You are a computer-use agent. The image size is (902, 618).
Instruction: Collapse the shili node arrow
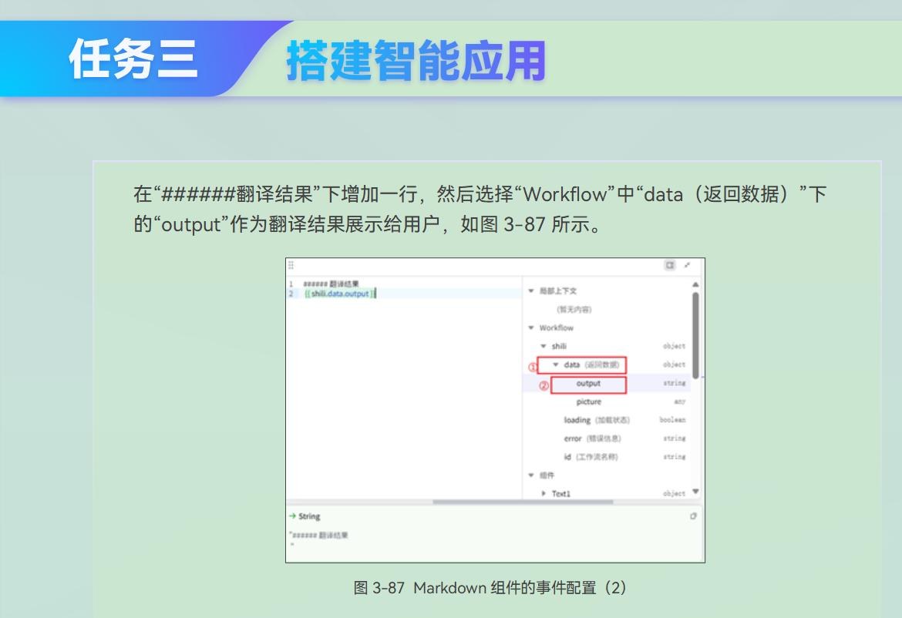543,346
